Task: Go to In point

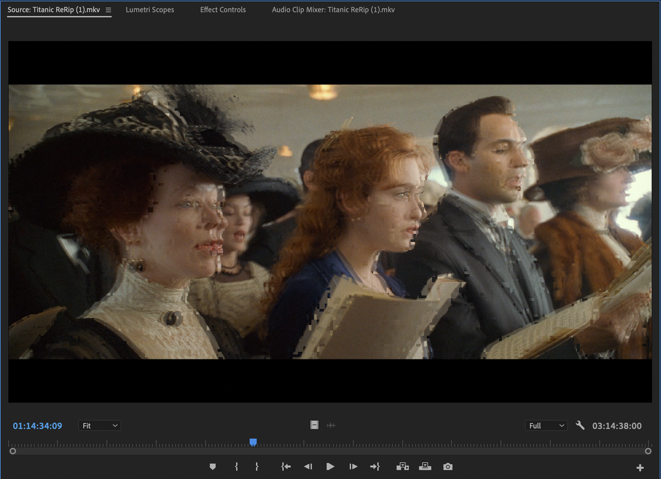Action: click(286, 467)
